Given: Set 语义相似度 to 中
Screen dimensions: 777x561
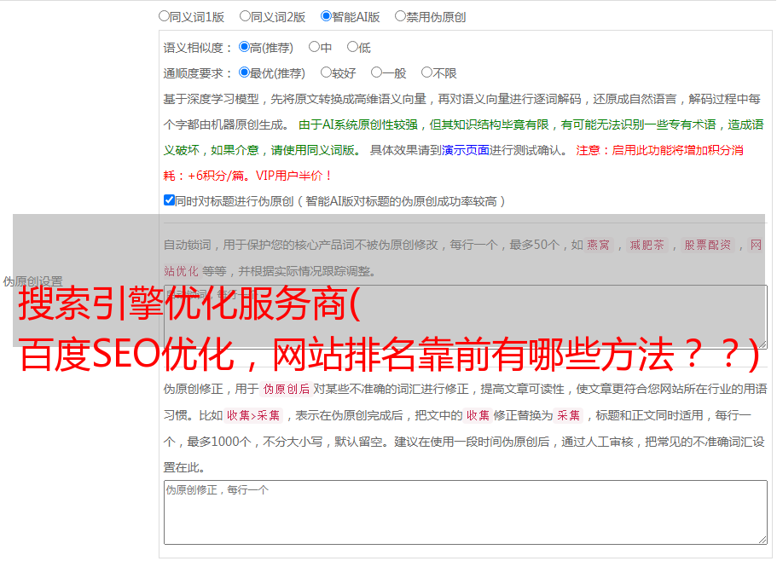Looking at the screenshot, I should (x=314, y=47).
